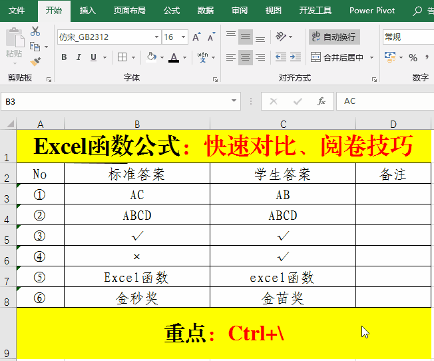Switch to 开发工具 tab

click(x=316, y=11)
